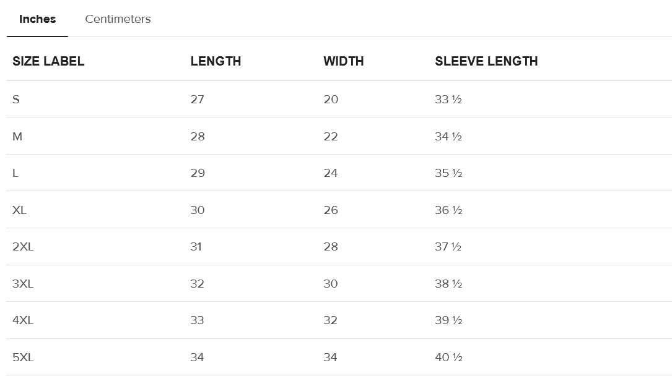Viewport: 672px width, 381px height.
Task: Click the SLEEVE LENGTH column header
Action: pyautogui.click(x=486, y=61)
